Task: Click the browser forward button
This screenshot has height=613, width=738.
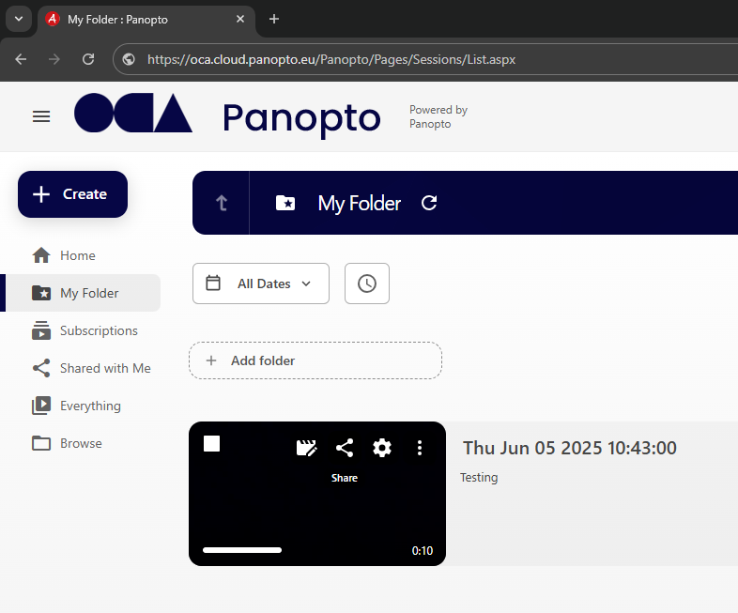Action: [x=54, y=59]
